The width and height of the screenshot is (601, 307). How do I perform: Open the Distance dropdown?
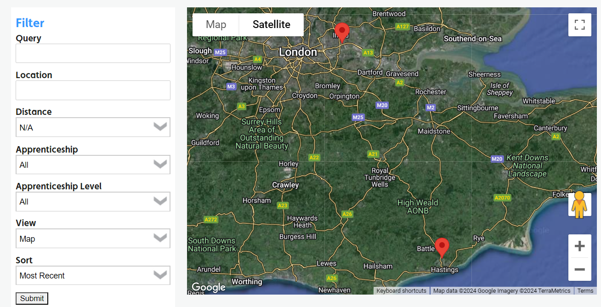(93, 127)
